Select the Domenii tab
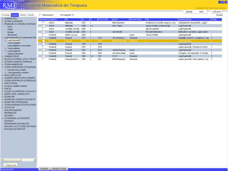228x171 pixels. pyautogui.click(x=15, y=15)
